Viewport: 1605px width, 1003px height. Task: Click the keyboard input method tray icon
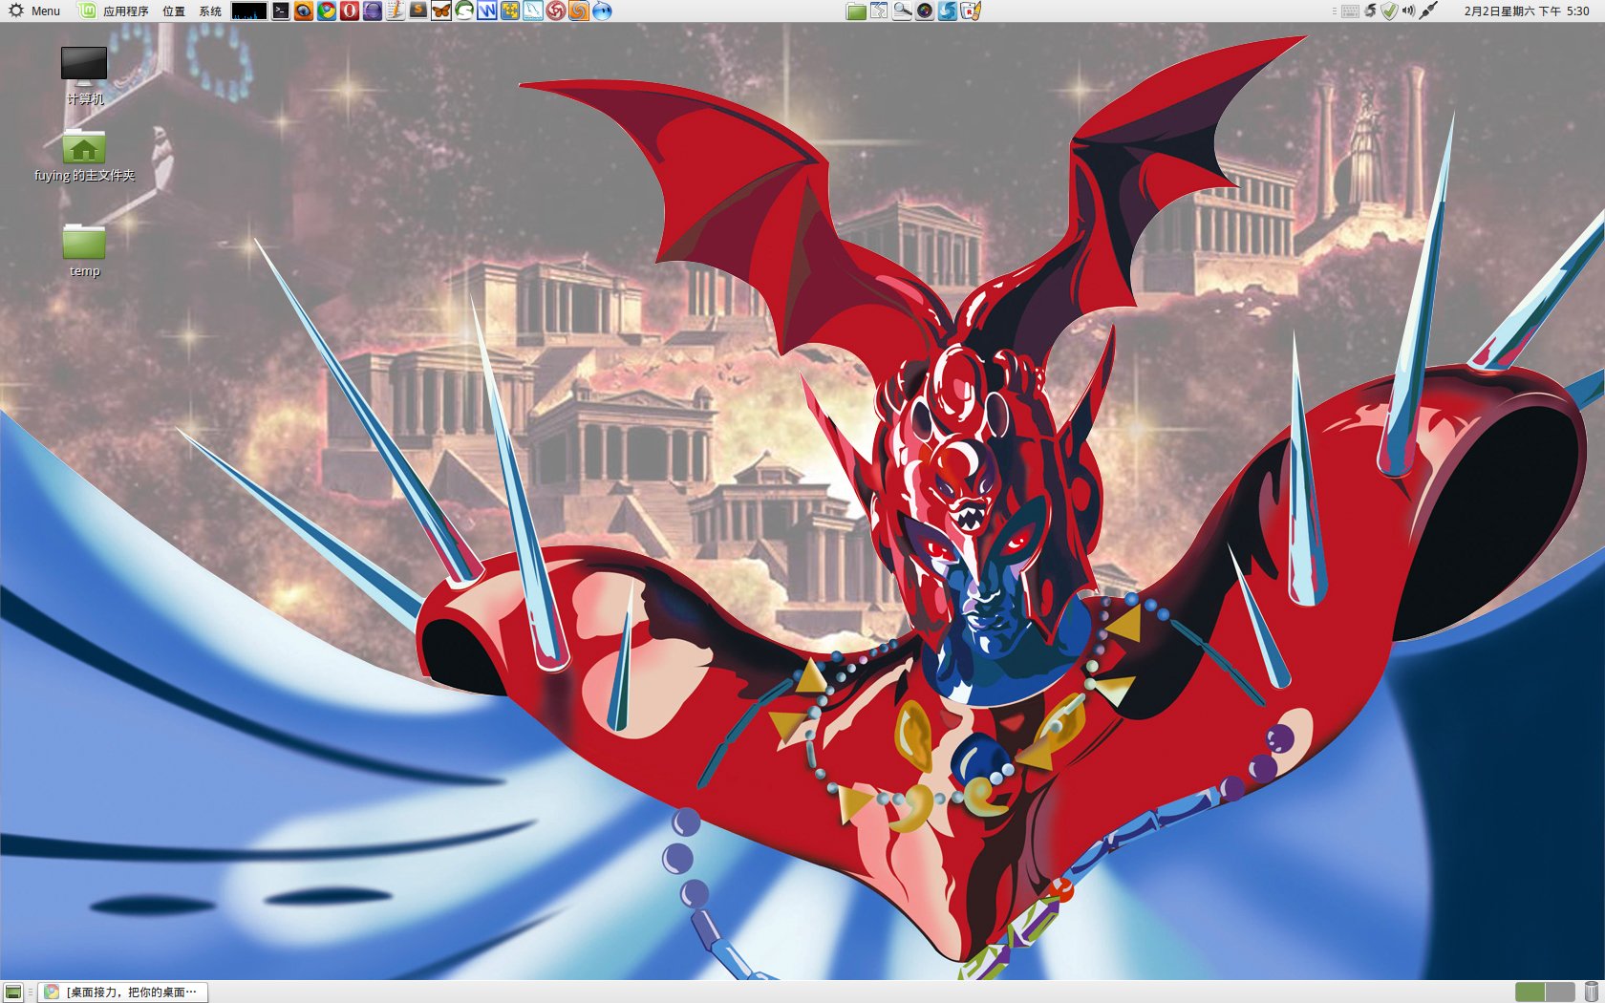1350,11
